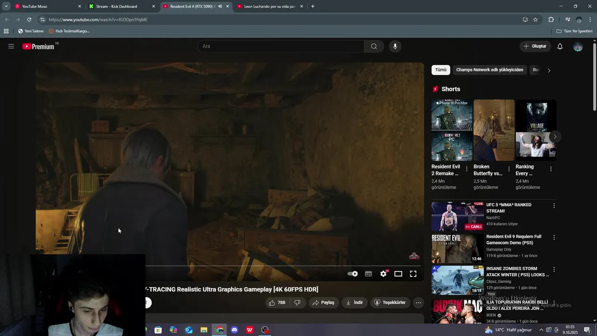Viewport: 597px width, 336px height.
Task: Click the NazUFC channel name
Action: (493, 217)
